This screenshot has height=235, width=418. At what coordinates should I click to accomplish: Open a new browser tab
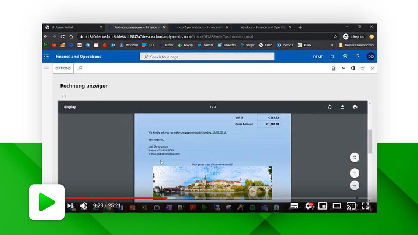point(300,27)
